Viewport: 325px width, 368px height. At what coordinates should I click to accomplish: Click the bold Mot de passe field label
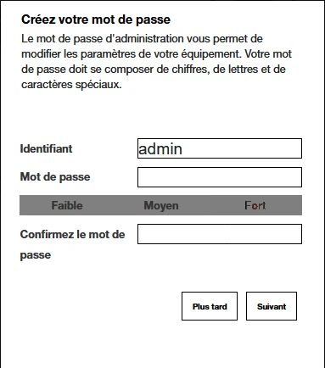[55, 177]
